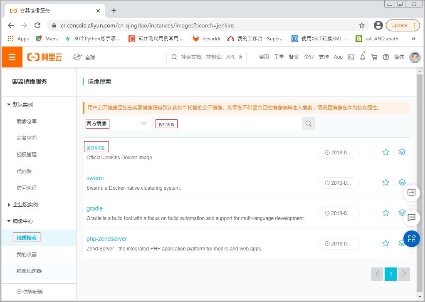
Task: Star the php-zendserver image
Action: click(x=385, y=243)
